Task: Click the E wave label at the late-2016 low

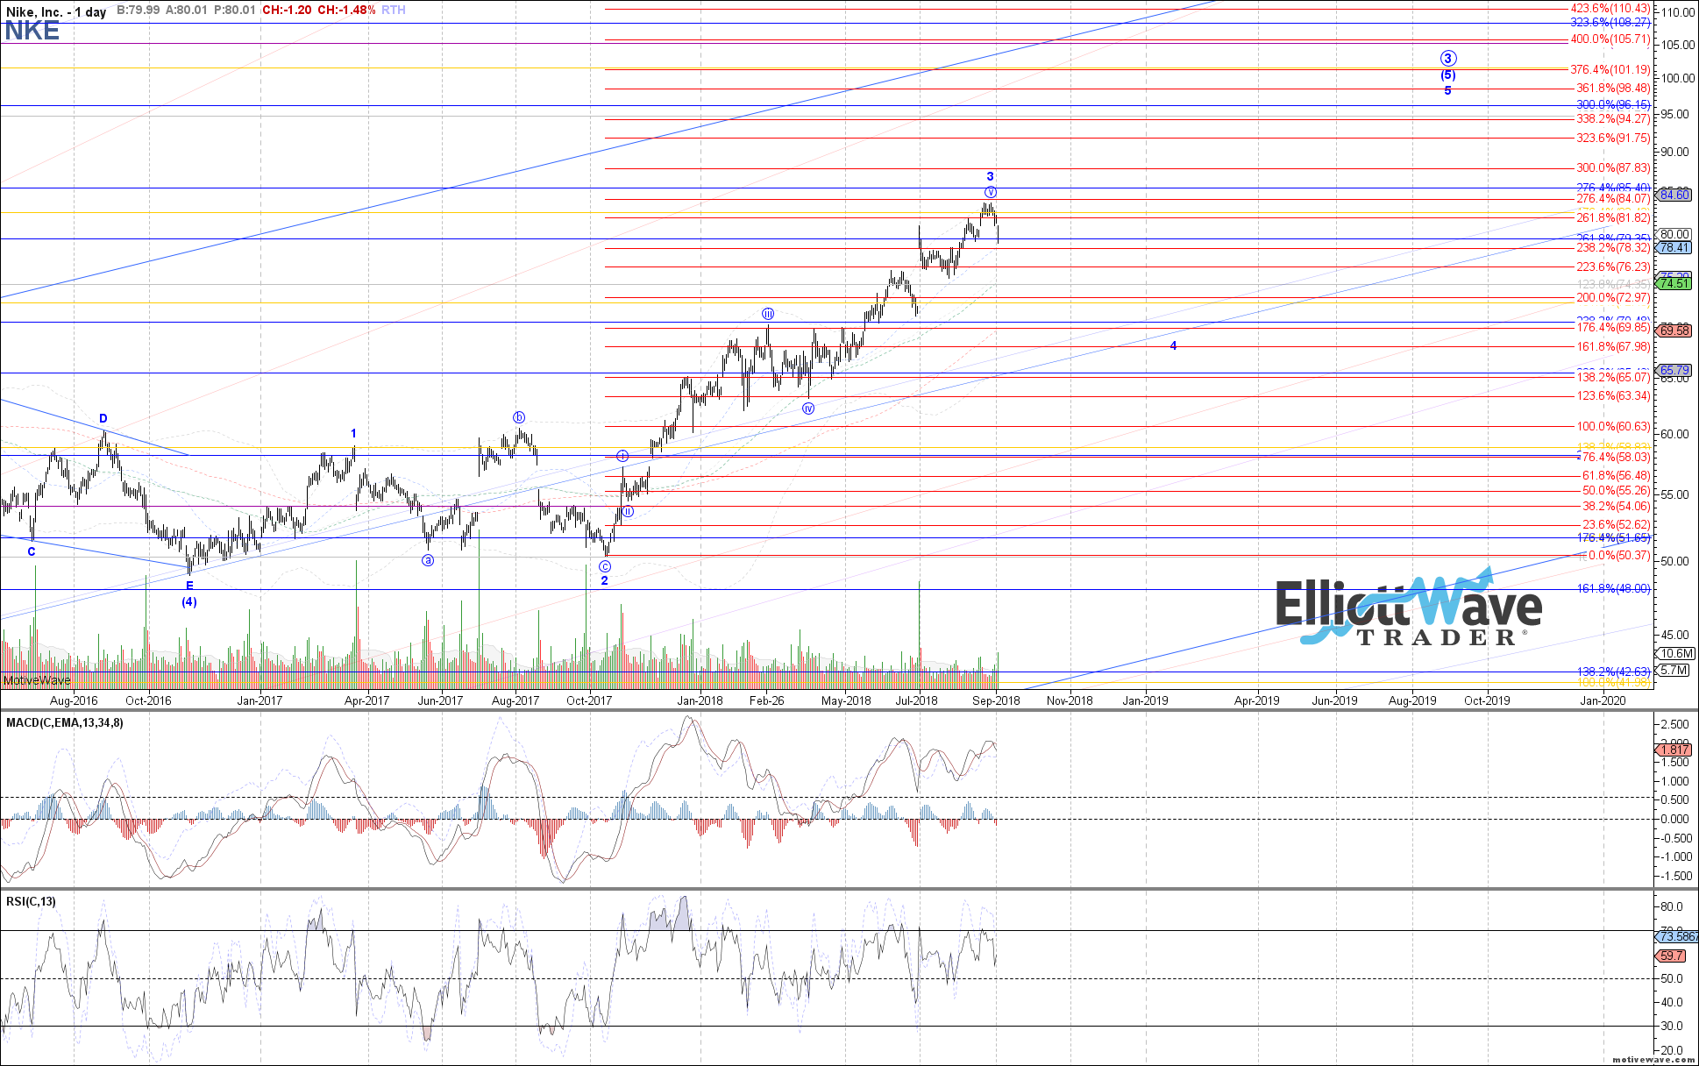Action: coord(189,585)
